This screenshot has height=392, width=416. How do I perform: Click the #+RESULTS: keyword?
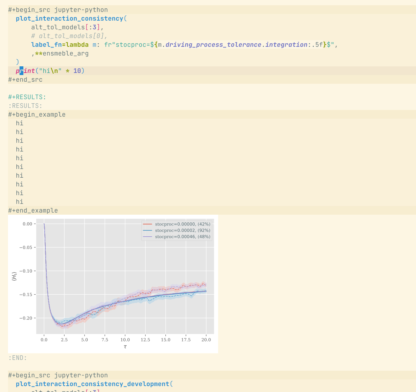pos(27,97)
